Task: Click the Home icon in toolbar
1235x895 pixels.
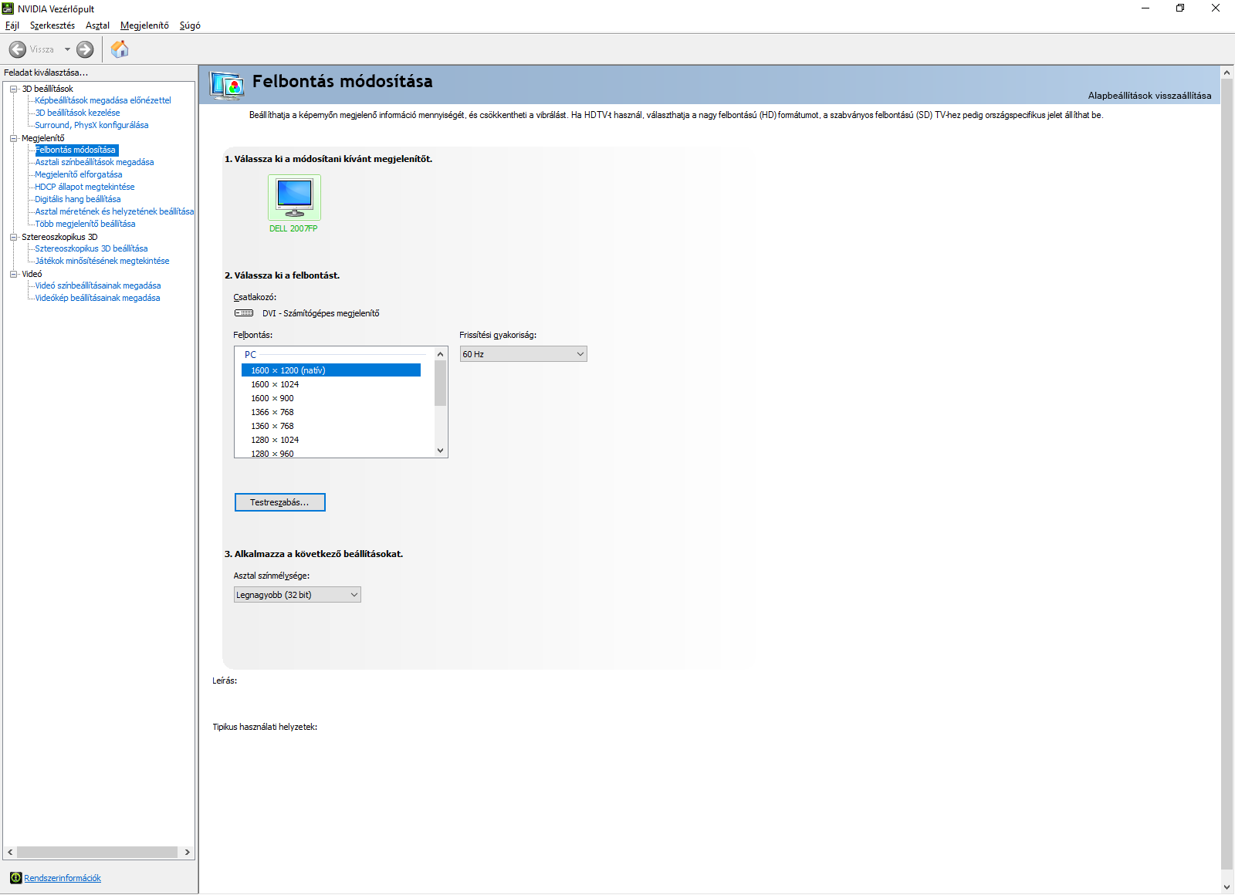Action: (x=120, y=49)
